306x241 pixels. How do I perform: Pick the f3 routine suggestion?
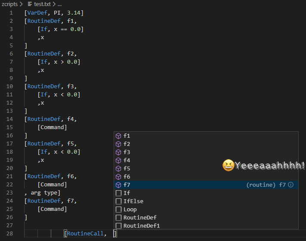coord(127,152)
